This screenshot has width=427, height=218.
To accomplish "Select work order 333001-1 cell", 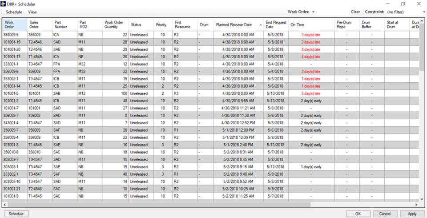I will pyautogui.click(x=15, y=64).
